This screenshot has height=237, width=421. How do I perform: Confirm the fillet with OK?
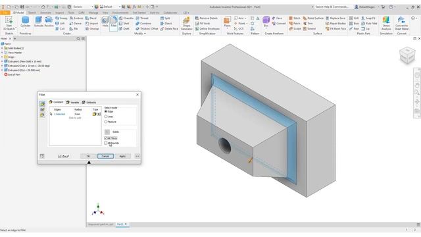[x=88, y=156]
